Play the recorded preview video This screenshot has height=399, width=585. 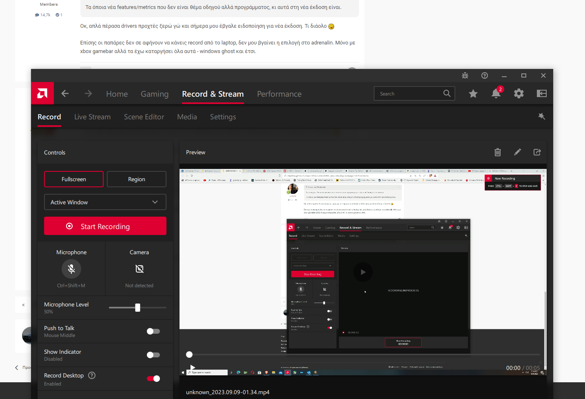(193, 368)
